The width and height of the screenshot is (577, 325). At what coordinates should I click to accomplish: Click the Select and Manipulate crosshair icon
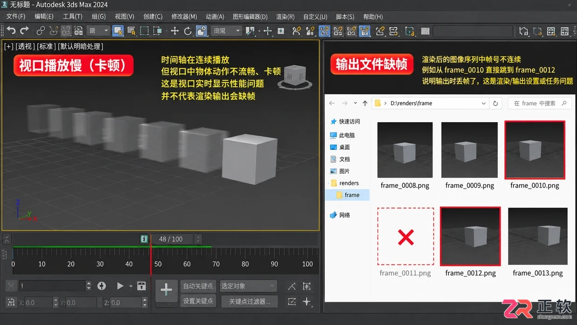click(x=268, y=31)
